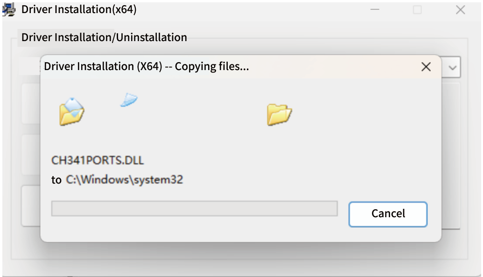The image size is (483, 277).
Task: Minimize the Driver Installation window
Action: 375,10
